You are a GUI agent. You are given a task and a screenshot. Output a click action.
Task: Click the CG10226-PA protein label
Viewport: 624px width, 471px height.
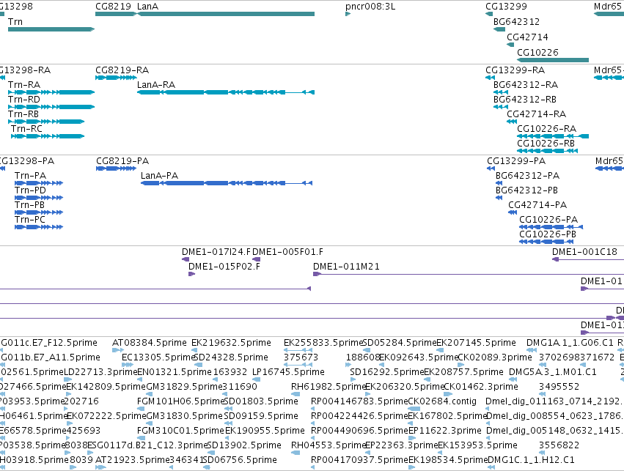(x=548, y=220)
